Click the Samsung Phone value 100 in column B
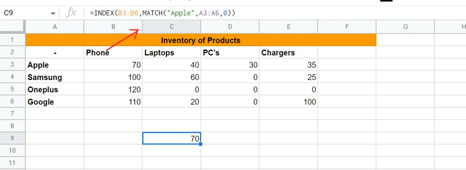 (113, 77)
